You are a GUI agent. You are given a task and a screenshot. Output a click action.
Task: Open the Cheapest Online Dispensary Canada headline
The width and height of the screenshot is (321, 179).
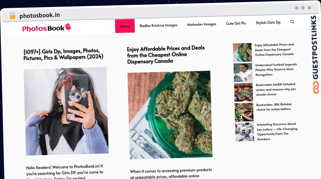166,55
